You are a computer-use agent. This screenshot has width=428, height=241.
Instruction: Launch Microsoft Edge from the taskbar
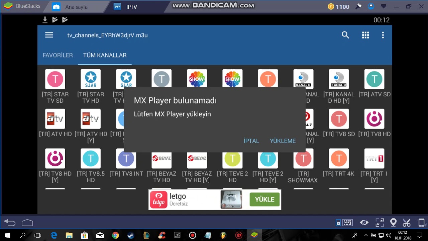coord(54,235)
